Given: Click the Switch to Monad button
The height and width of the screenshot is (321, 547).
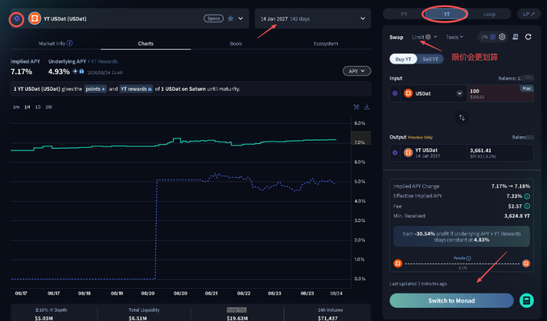Looking at the screenshot, I should click(x=451, y=300).
